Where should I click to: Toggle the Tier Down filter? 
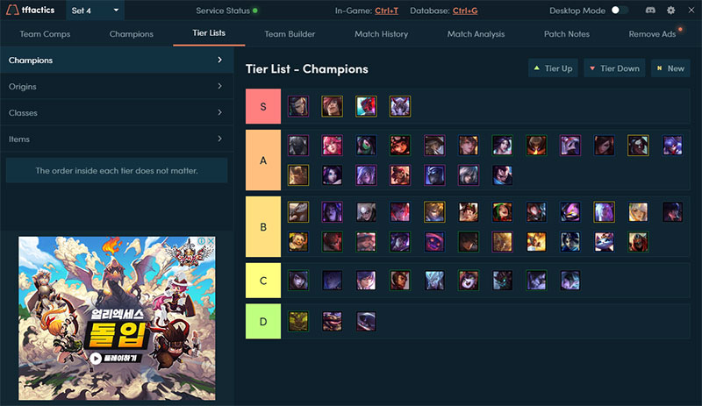click(614, 68)
